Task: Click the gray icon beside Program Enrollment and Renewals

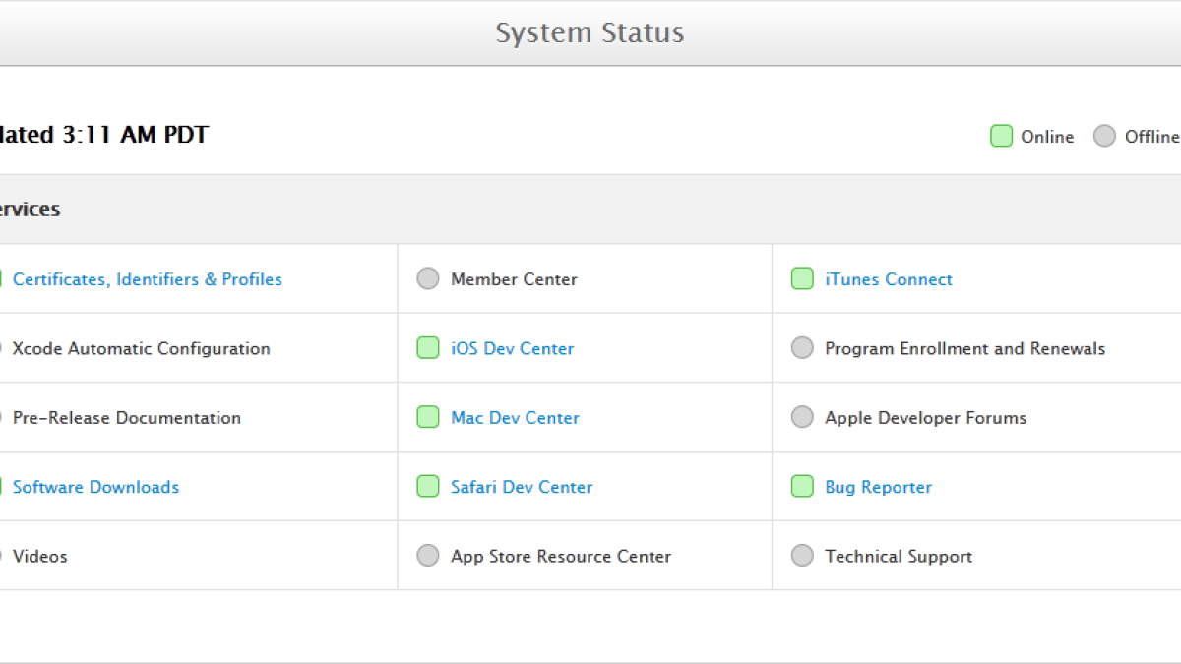Action: [802, 347]
